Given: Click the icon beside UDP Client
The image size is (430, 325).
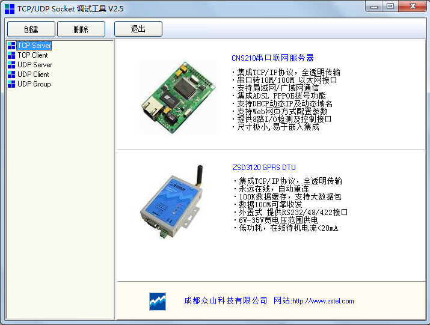Looking at the screenshot, I should pos(11,74).
